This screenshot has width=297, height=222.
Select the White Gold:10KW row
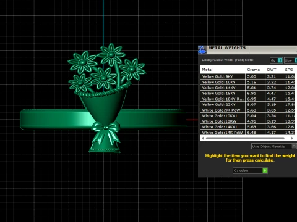(x=247, y=121)
